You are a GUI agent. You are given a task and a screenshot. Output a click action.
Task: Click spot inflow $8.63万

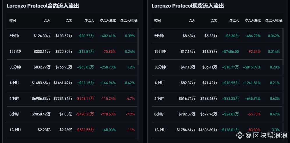coord(189,36)
